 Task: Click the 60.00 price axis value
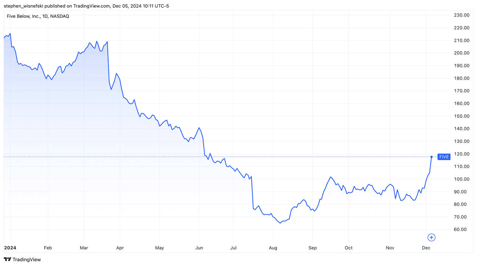tap(460, 229)
